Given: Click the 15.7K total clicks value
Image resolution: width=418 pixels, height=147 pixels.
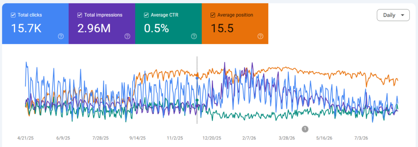Looking at the screenshot, I should [x=26, y=28].
